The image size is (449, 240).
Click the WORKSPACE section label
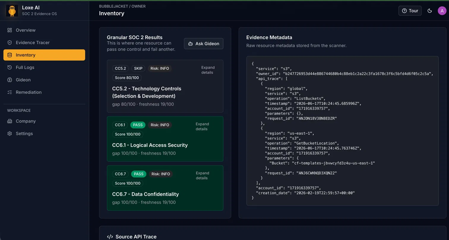pos(19,110)
